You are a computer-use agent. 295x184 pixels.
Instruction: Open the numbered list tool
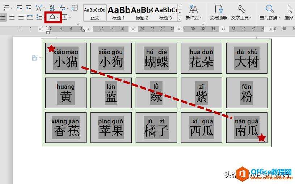(6, 8)
